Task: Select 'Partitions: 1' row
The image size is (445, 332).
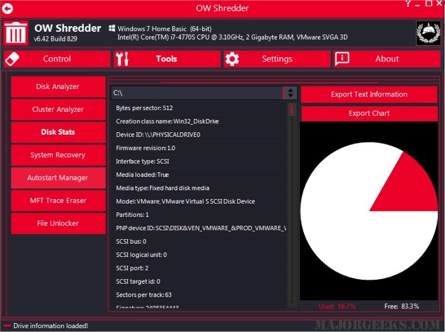Action: click(x=198, y=215)
